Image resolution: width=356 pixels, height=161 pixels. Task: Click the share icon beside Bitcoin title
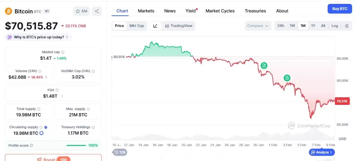97,11
